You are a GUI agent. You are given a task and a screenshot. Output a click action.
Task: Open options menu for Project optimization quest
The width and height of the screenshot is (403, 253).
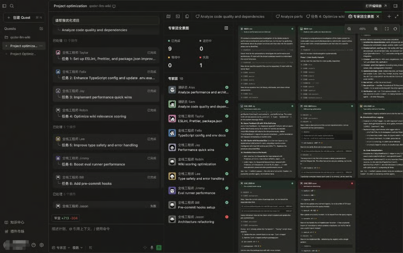point(41,46)
